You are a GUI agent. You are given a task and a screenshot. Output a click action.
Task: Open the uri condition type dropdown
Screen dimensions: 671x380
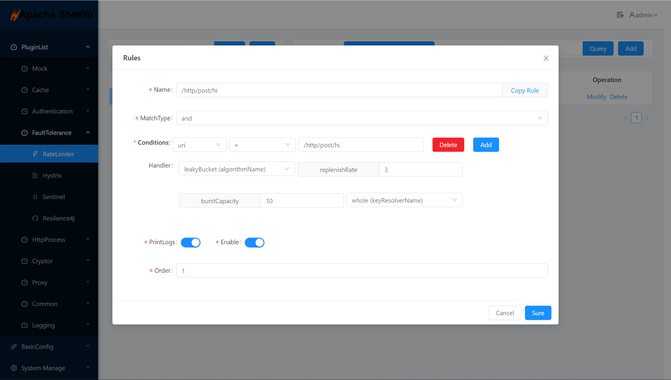[x=199, y=145]
